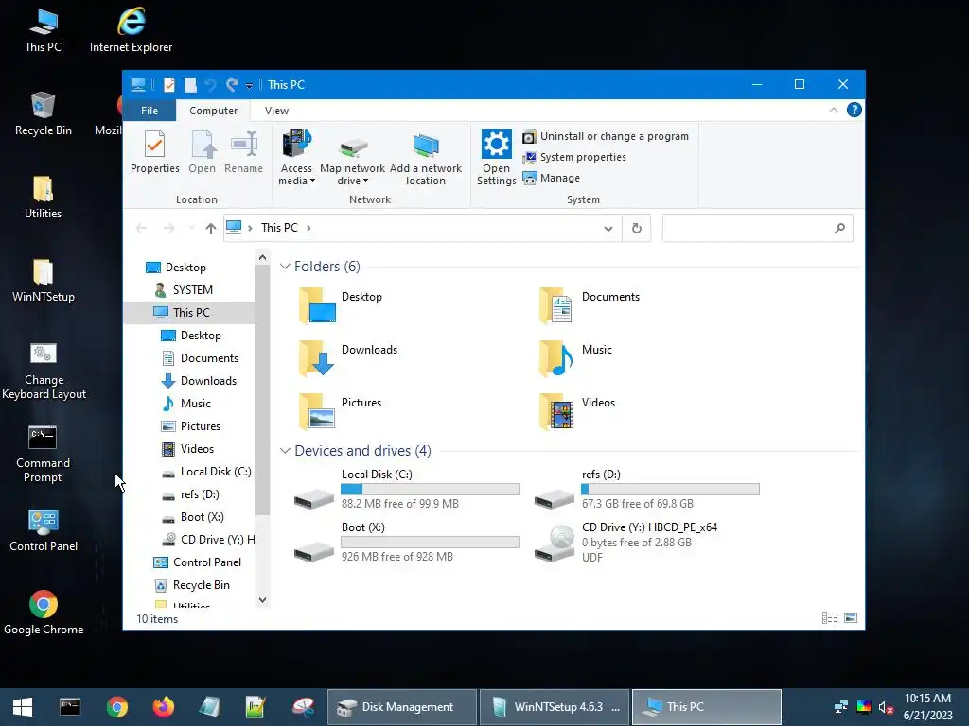This screenshot has width=969, height=726.
Task: Select the Videos folder in main pane
Action: coord(576,410)
